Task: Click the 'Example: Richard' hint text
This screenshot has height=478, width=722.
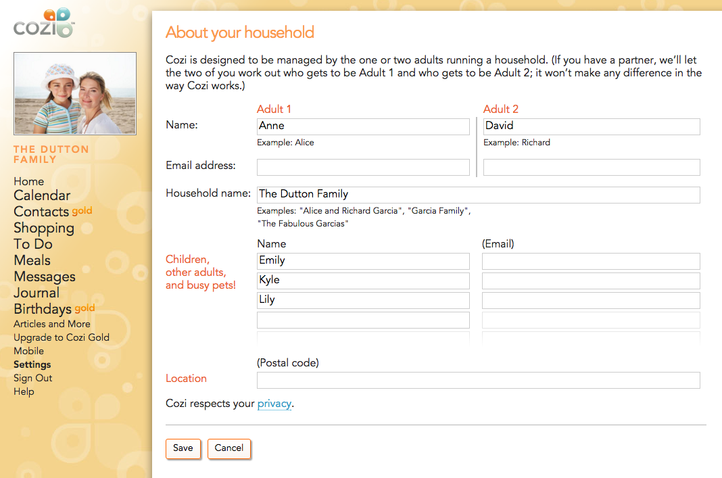Action: pyautogui.click(x=516, y=143)
